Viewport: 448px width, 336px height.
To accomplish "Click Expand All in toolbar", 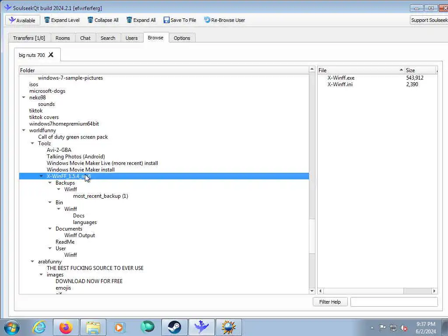I will tap(141, 20).
